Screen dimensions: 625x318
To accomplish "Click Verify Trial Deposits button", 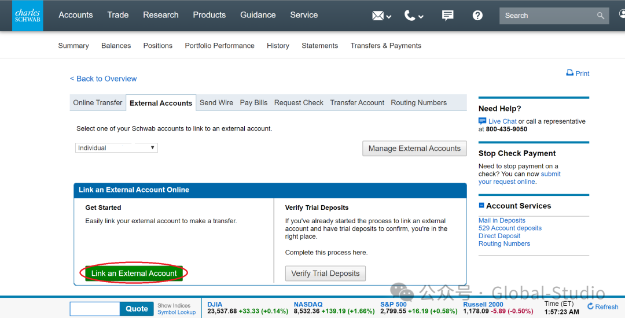I will click(x=325, y=273).
